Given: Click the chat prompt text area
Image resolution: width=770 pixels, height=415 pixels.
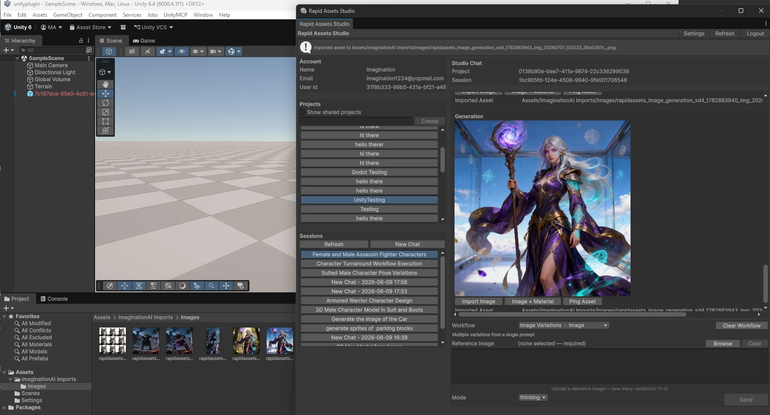Looking at the screenshot, I should (x=609, y=366).
